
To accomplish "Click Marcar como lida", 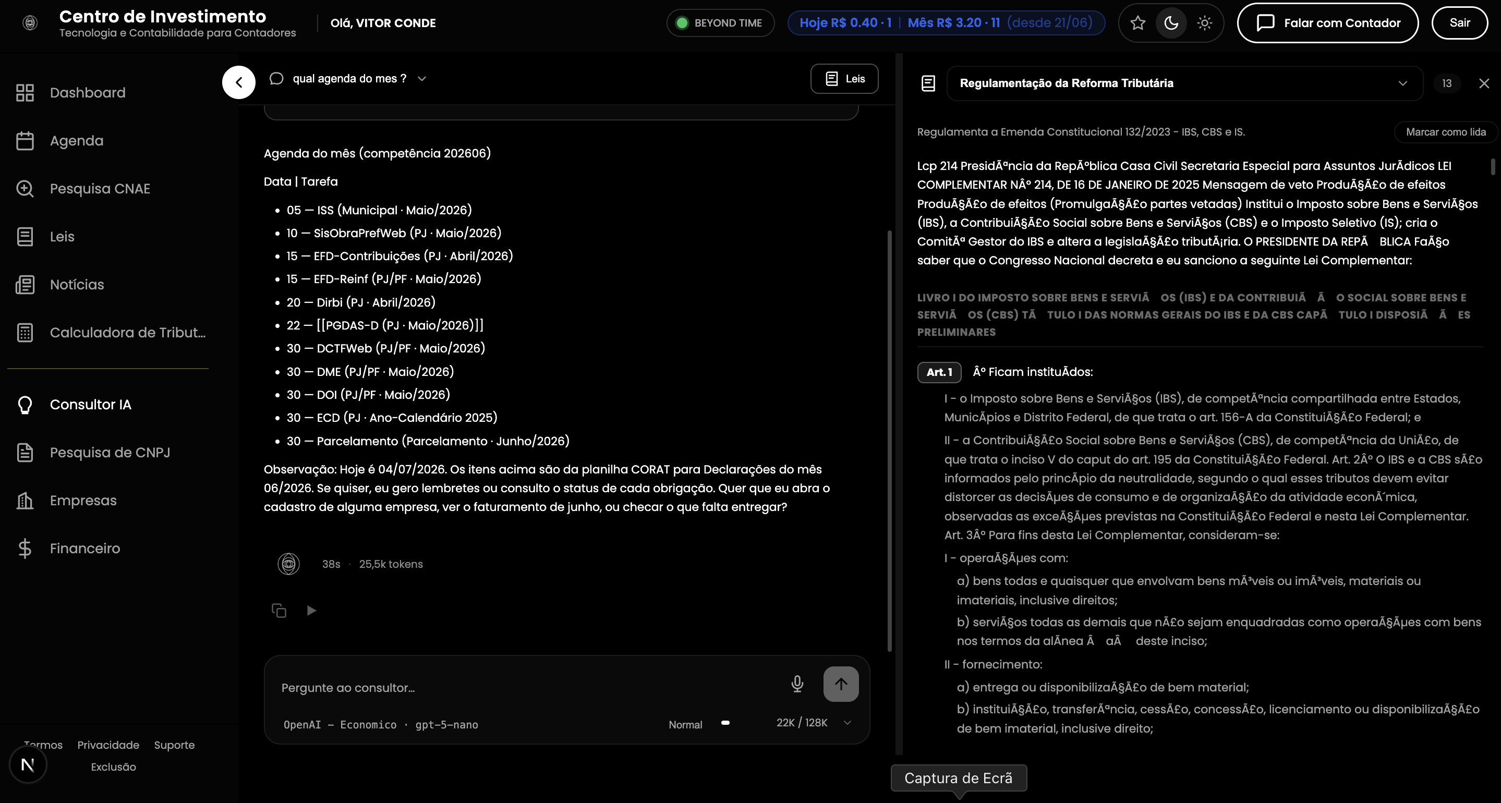I will [1446, 132].
